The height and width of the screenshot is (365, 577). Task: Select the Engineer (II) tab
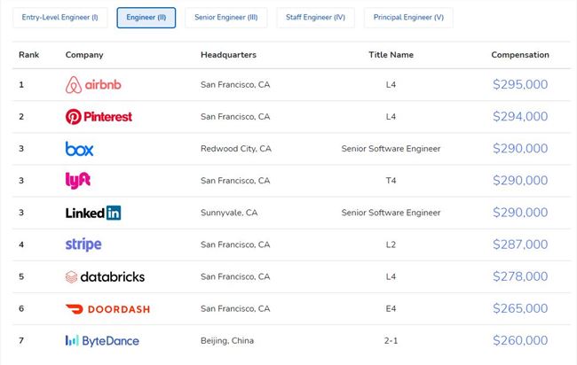146,18
